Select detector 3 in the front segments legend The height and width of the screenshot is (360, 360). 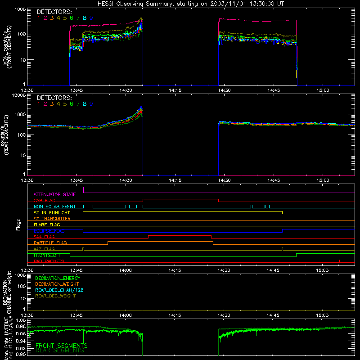pos(52,18)
